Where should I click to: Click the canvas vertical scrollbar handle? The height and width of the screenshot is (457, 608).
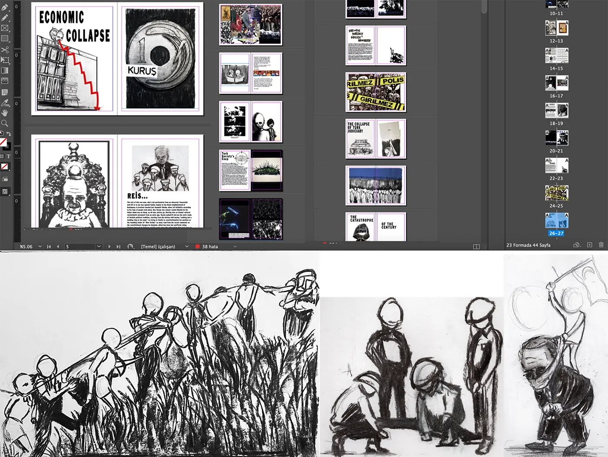484,7
